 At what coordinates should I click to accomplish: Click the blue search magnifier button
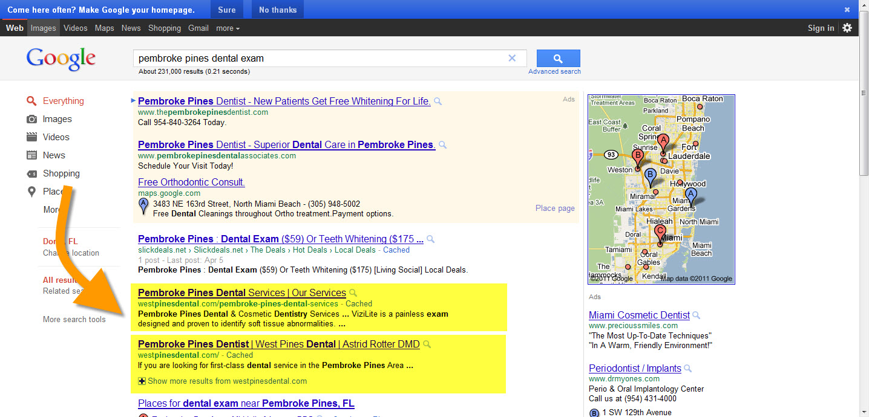(558, 59)
